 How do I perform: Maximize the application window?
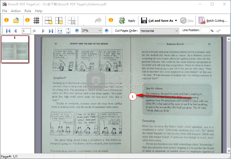click(x=212, y=4)
